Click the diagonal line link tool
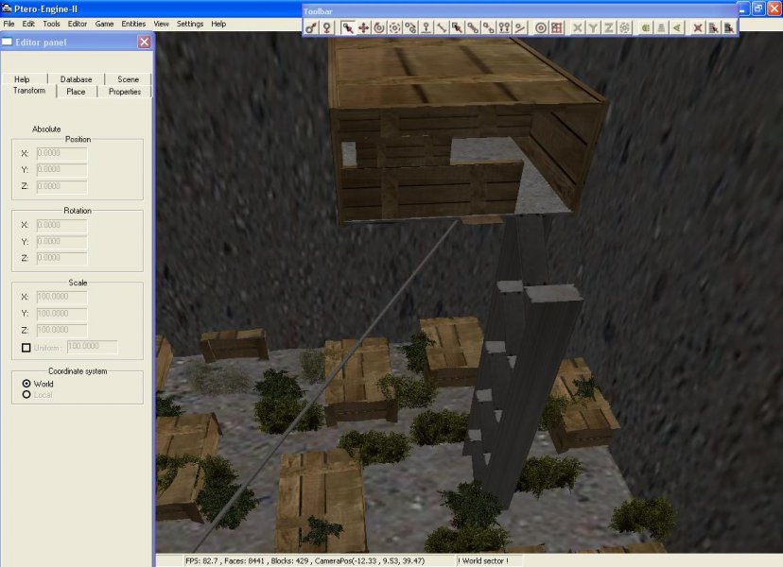The image size is (783, 567). point(442,28)
